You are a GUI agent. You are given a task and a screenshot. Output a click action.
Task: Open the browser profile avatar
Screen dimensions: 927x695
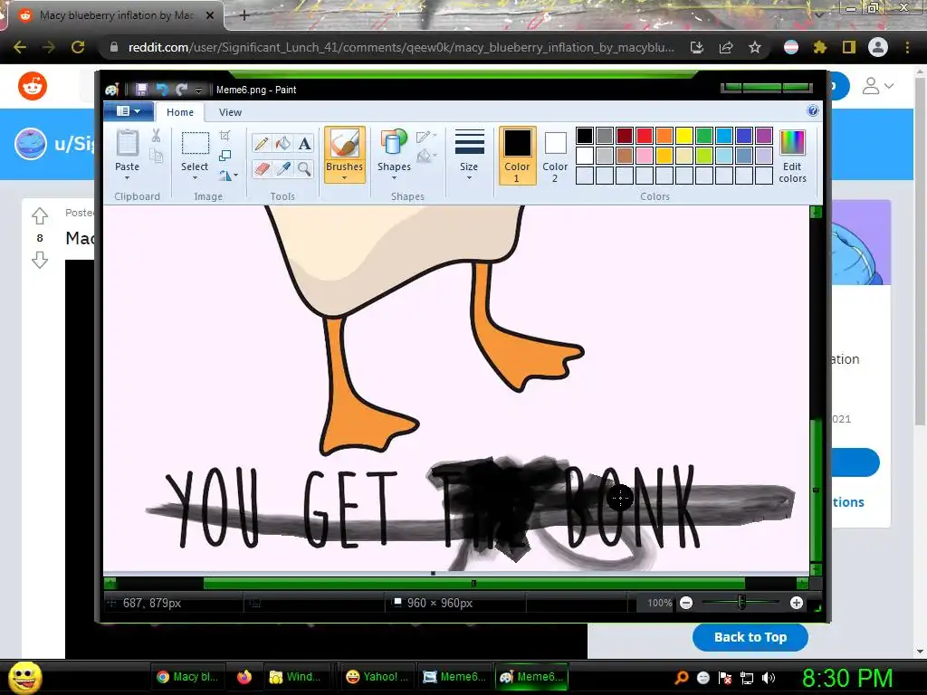(x=878, y=47)
